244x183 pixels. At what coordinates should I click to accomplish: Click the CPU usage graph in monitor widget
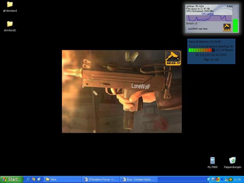click(x=209, y=18)
